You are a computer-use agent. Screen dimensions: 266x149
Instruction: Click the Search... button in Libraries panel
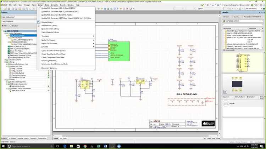click(236, 17)
